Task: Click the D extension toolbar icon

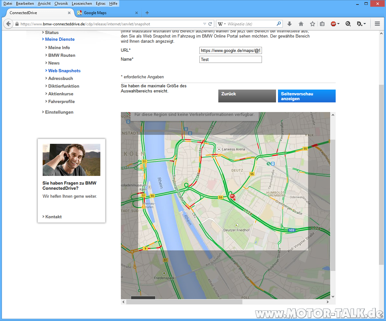Action: tap(360, 24)
